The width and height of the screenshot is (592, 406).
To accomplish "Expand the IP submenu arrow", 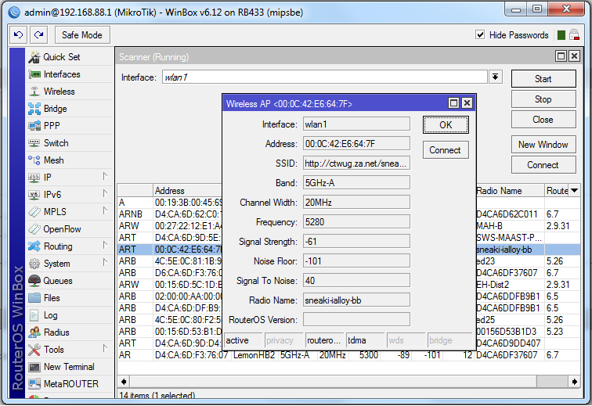I will tap(106, 176).
